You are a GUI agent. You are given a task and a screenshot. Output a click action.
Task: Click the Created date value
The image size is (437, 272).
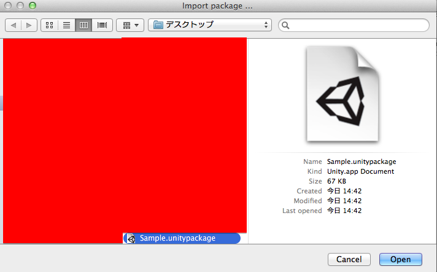[344, 191]
